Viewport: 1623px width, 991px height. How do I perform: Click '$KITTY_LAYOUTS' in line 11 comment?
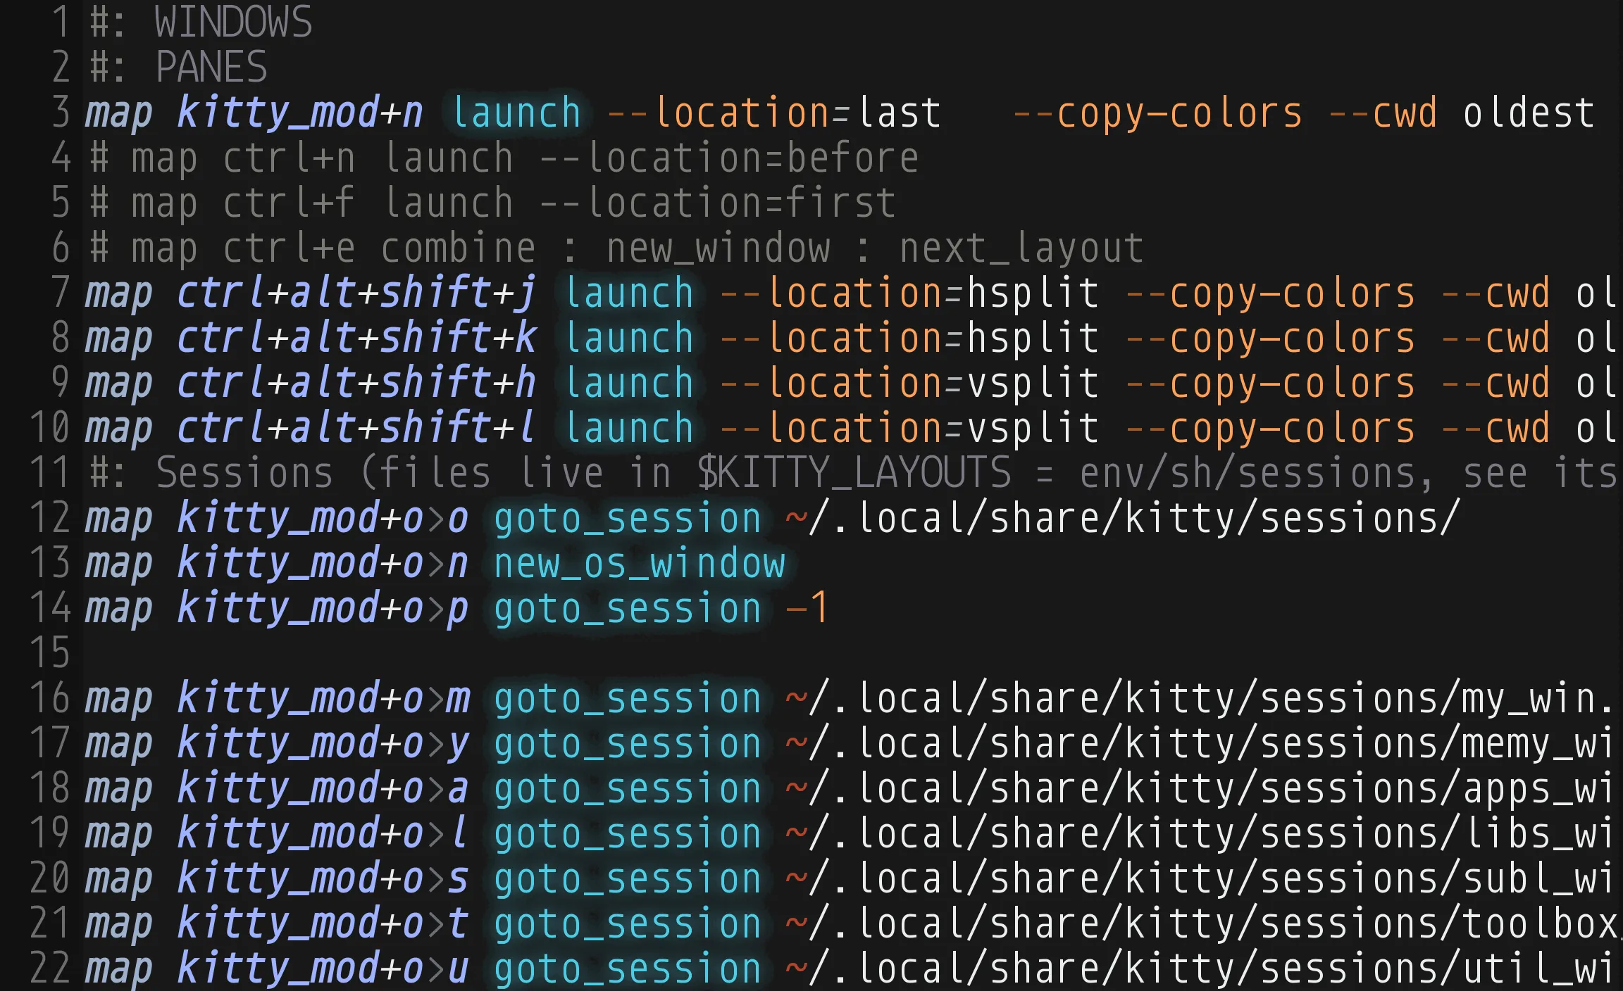pos(854,473)
